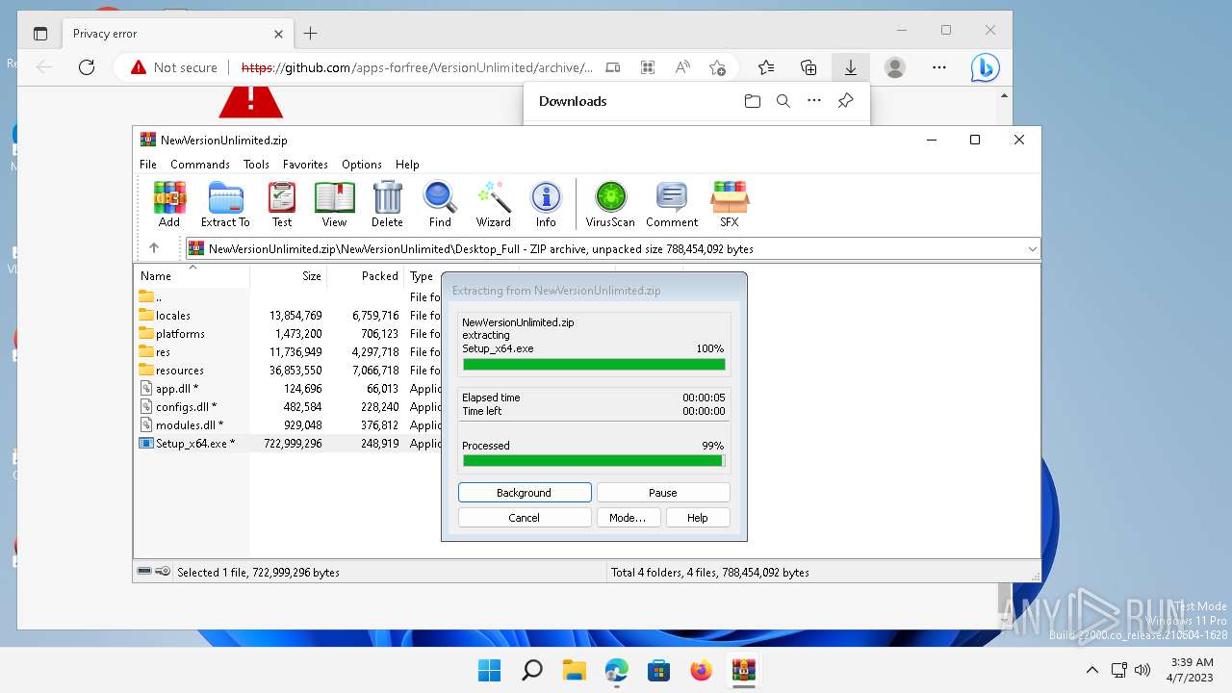The width and height of the screenshot is (1232, 693).
Task: Click Not secure site warning
Action: coord(174,67)
